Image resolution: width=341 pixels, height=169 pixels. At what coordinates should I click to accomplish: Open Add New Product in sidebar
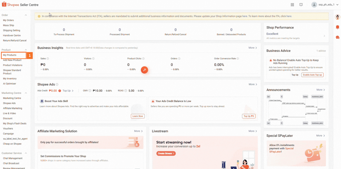pyautogui.click(x=12, y=60)
